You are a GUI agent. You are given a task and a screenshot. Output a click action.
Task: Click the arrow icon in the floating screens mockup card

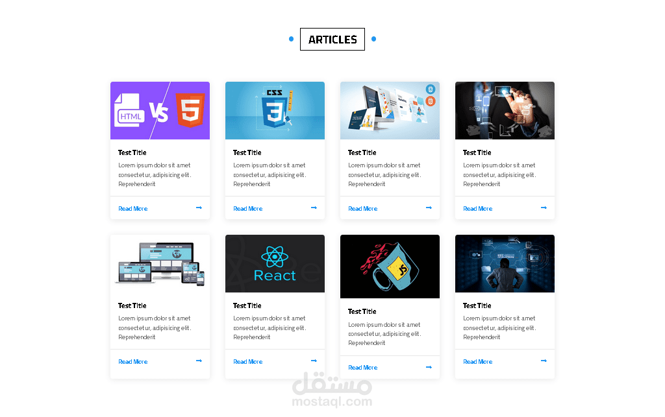429,208
